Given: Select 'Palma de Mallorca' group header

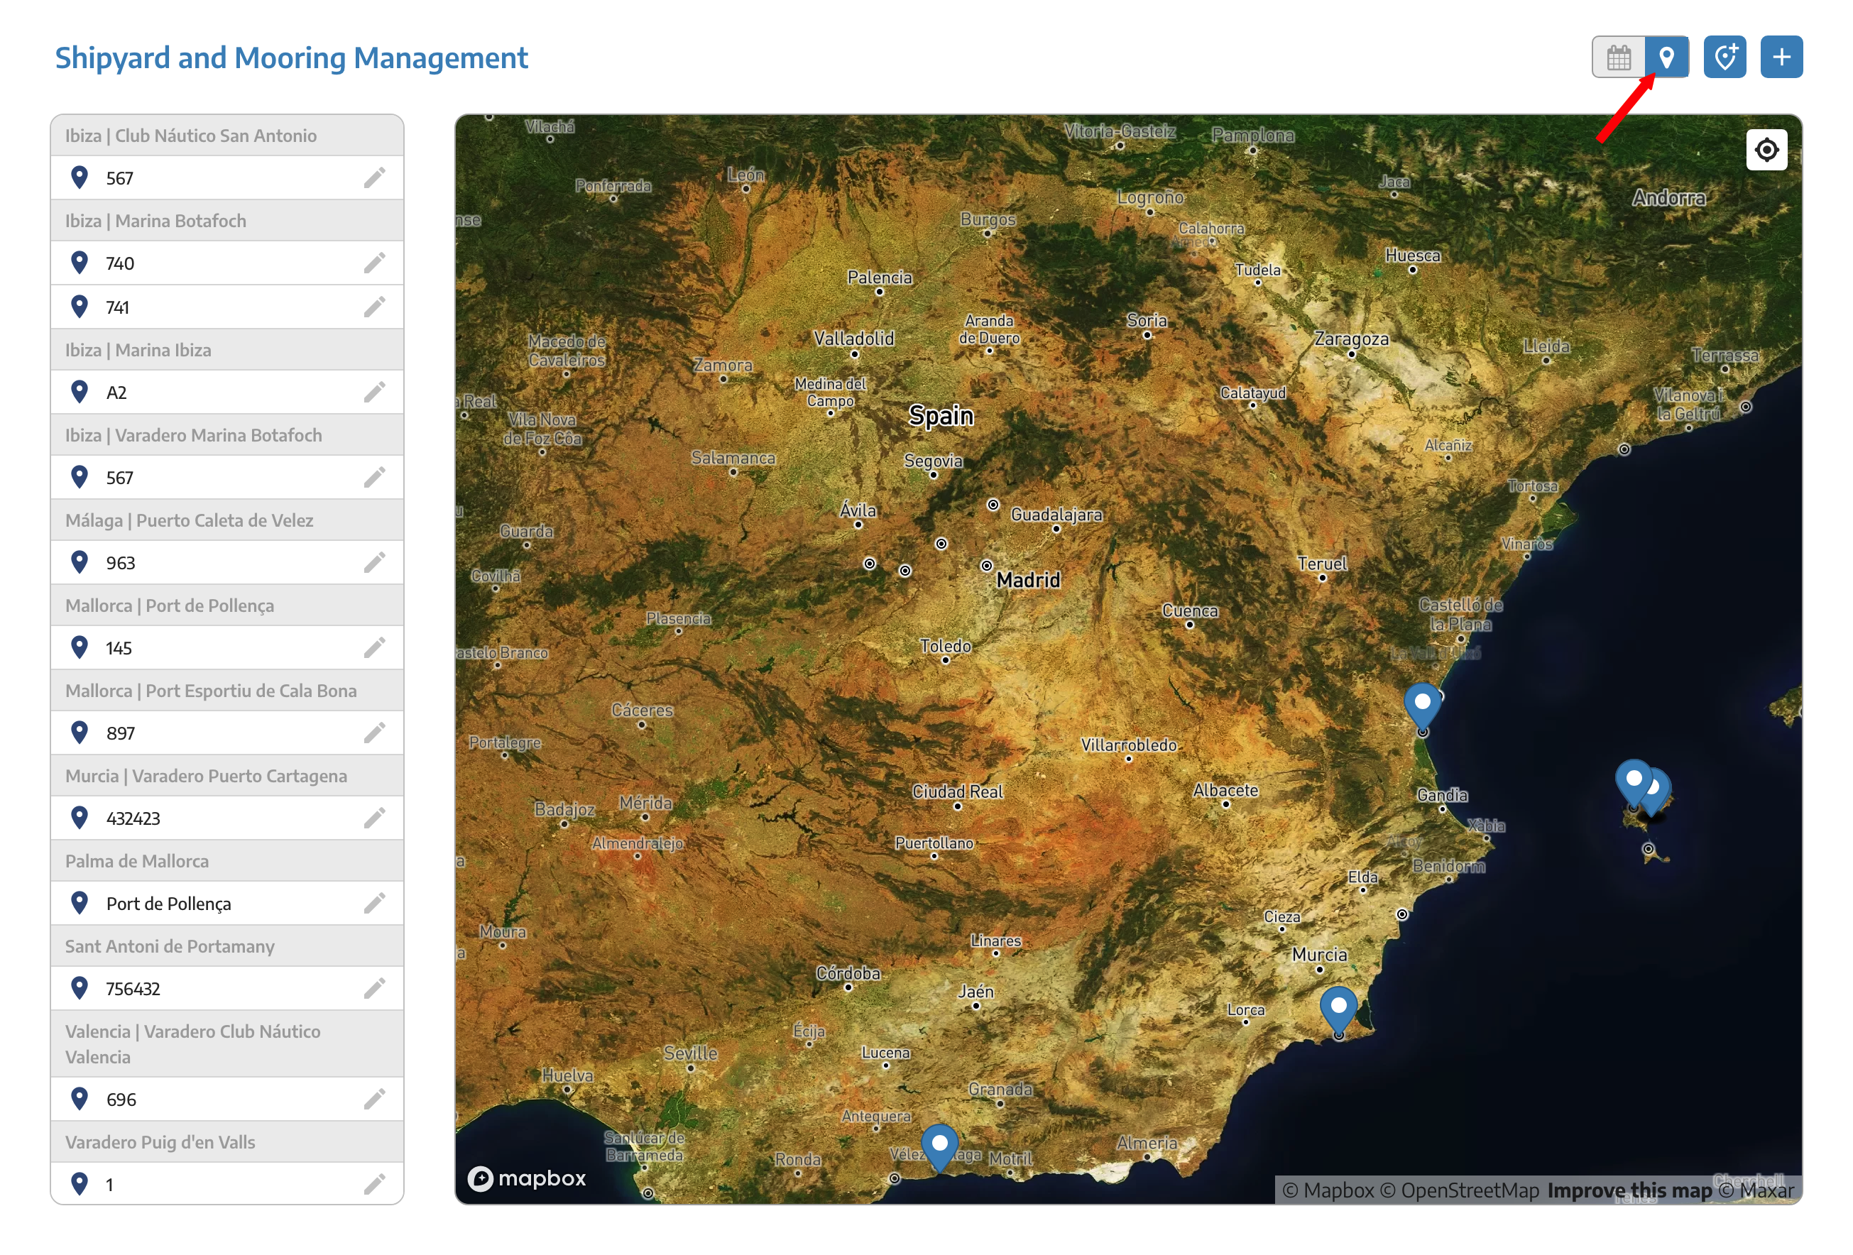Looking at the screenshot, I should pyautogui.click(x=227, y=861).
